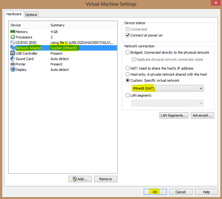Toggle the Connected checkbox
This screenshot has width=222, height=199.
click(x=127, y=29)
